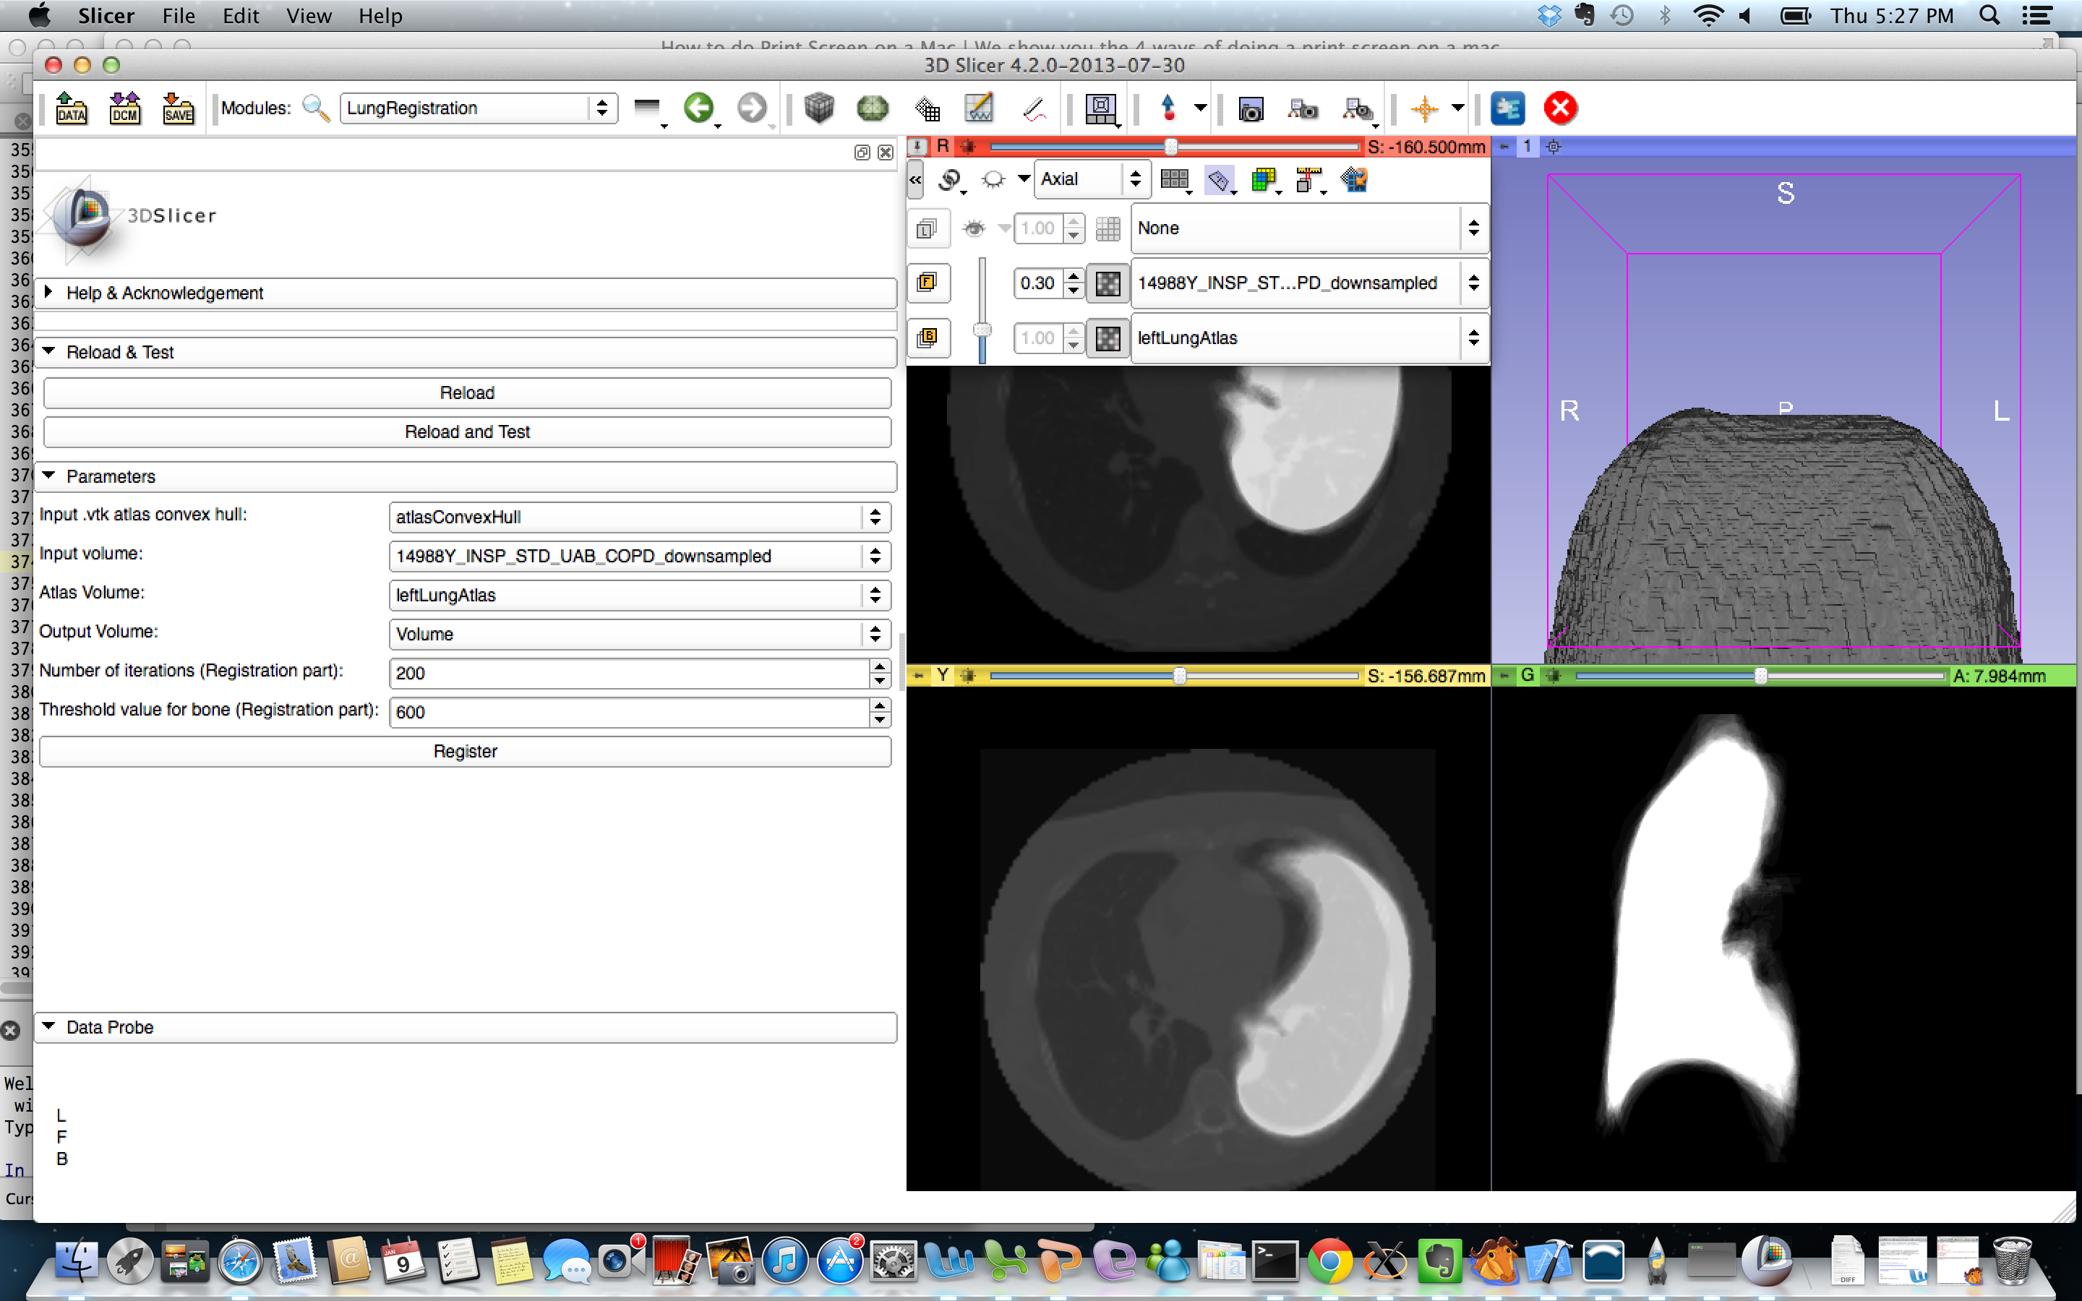The image size is (2082, 1301).
Task: Open the DICOM (DCM) module
Action: [x=125, y=108]
